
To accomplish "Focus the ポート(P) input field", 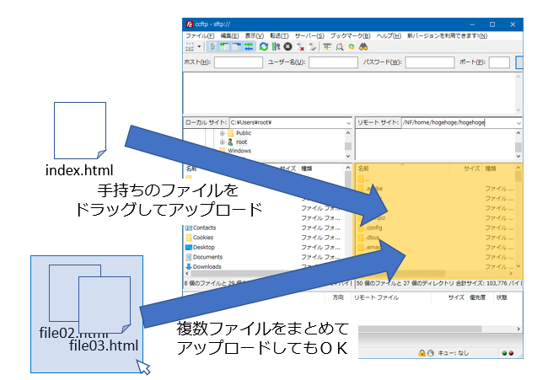I will (499, 62).
